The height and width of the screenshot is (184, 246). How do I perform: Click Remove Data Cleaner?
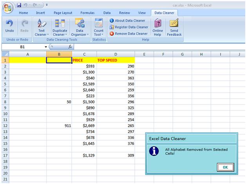[x=128, y=34]
